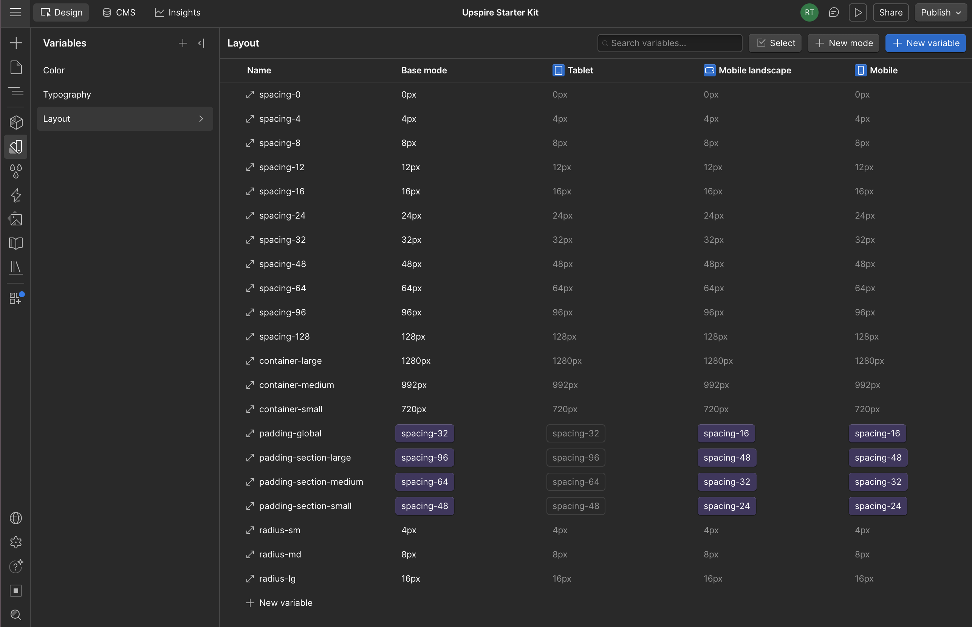
Task: Open the Pages panel icon
Action: 16,67
